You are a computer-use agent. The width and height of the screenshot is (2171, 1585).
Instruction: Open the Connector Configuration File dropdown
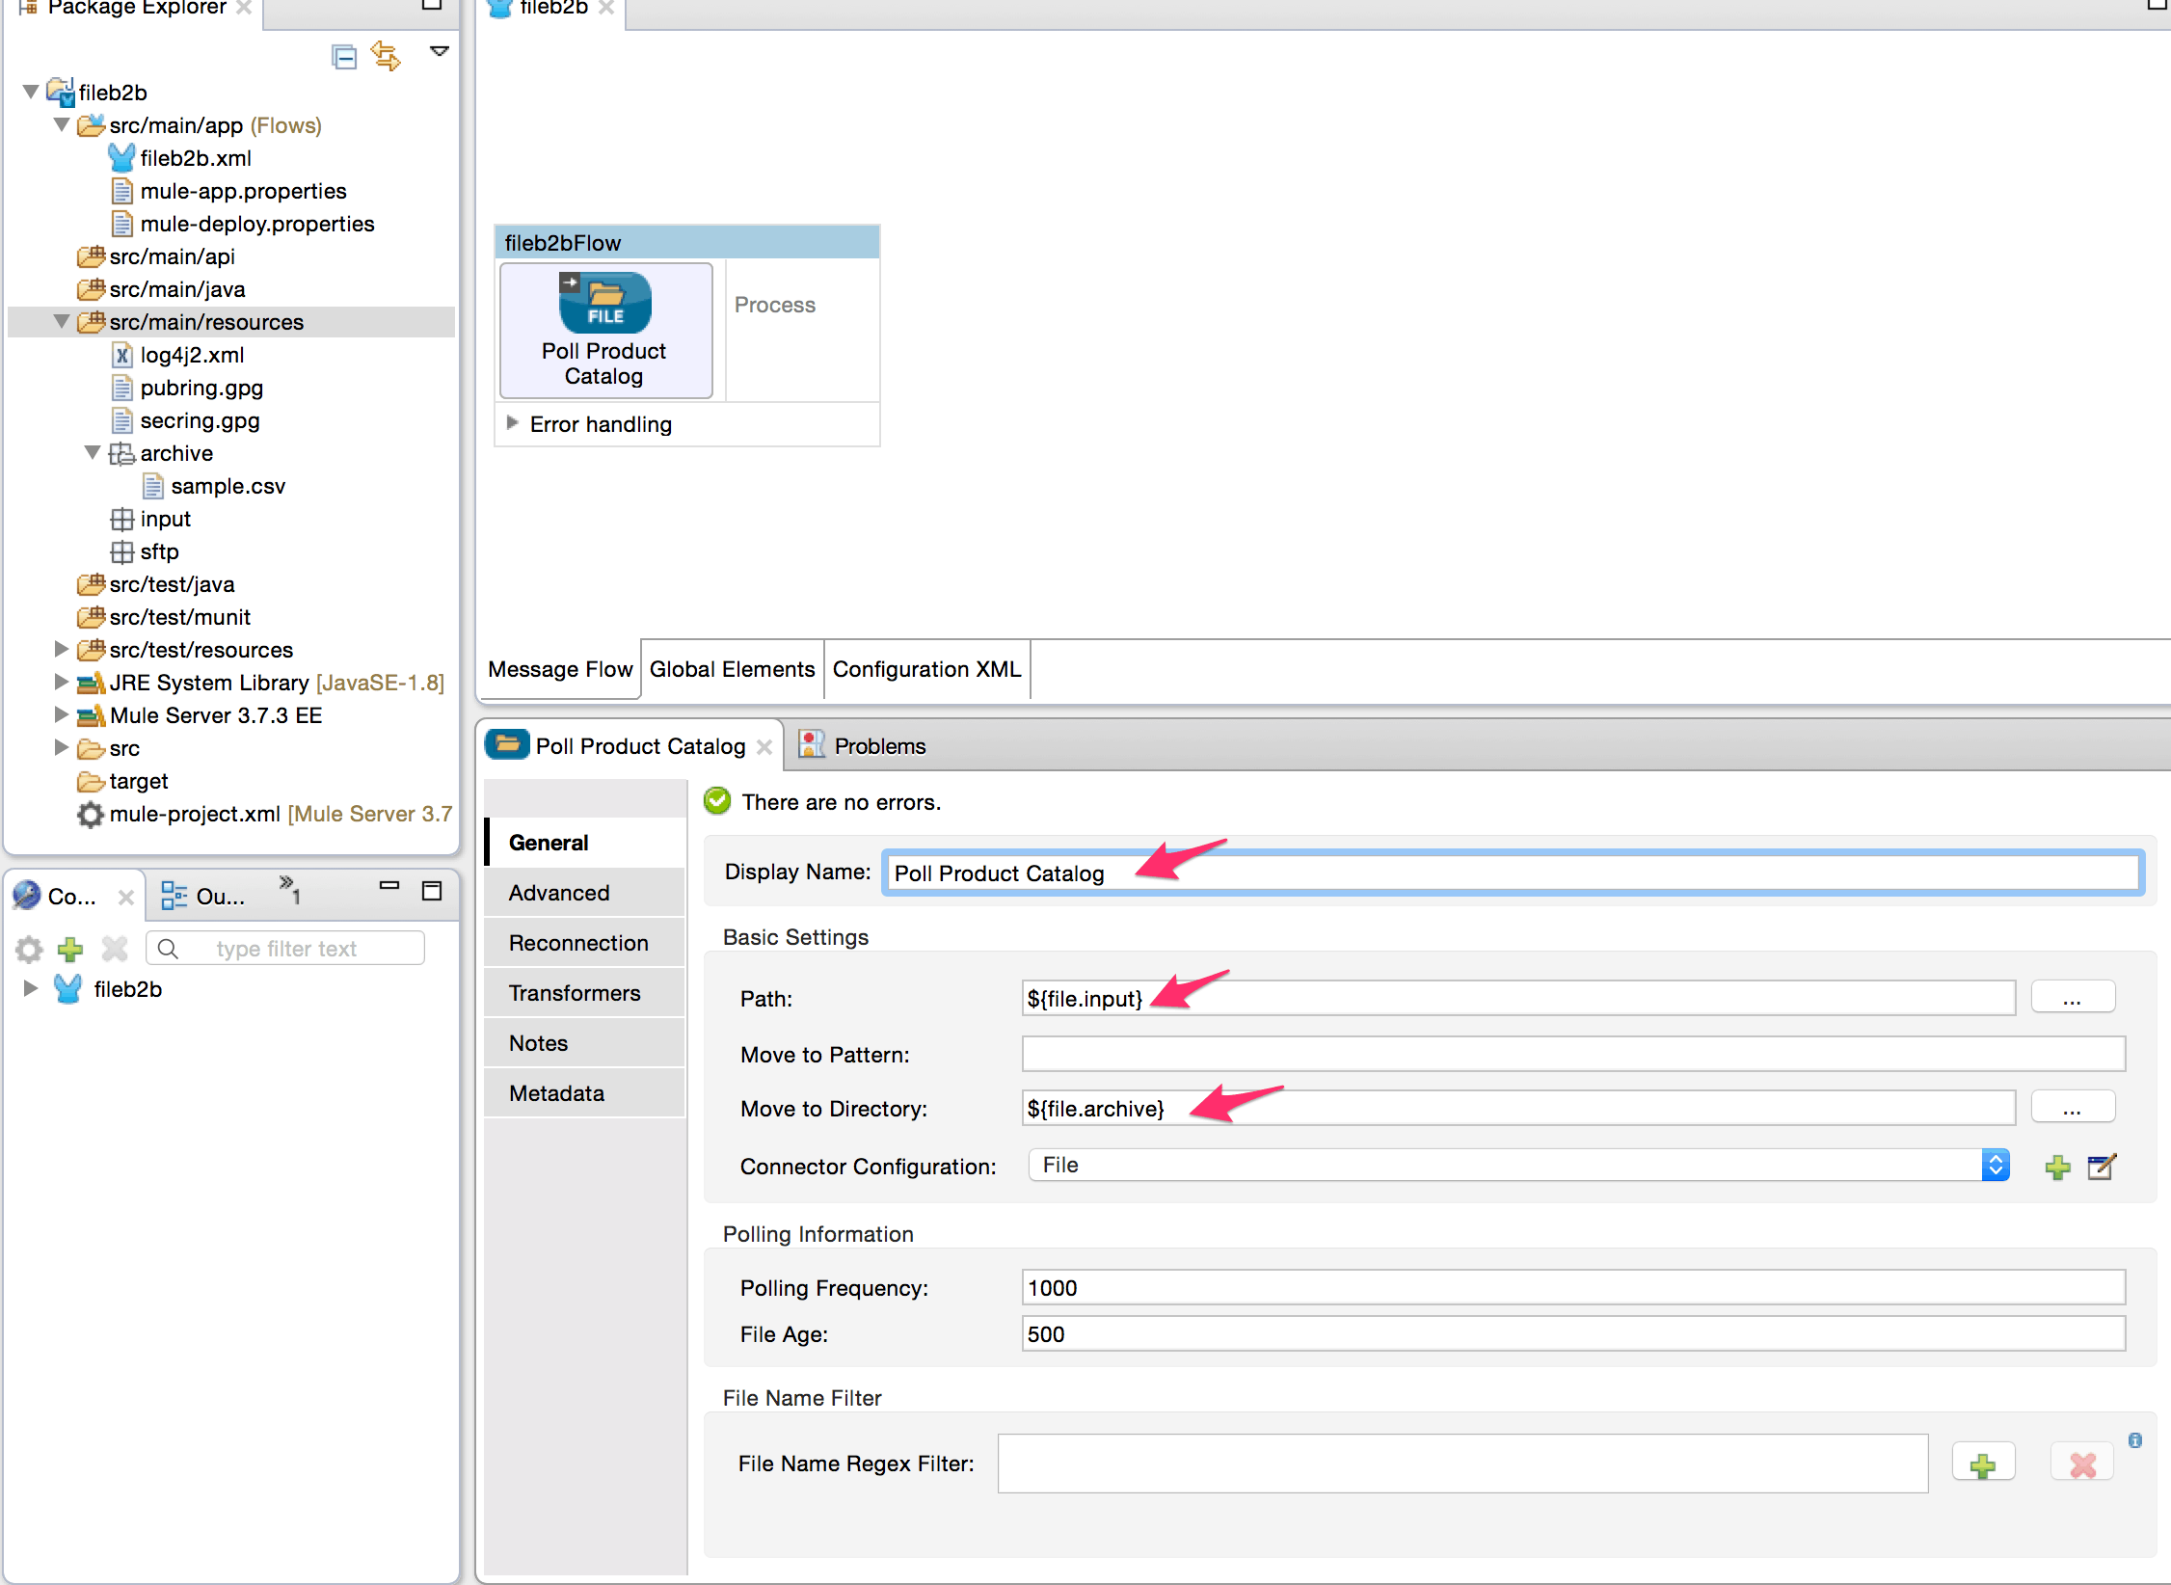pyautogui.click(x=1996, y=1165)
